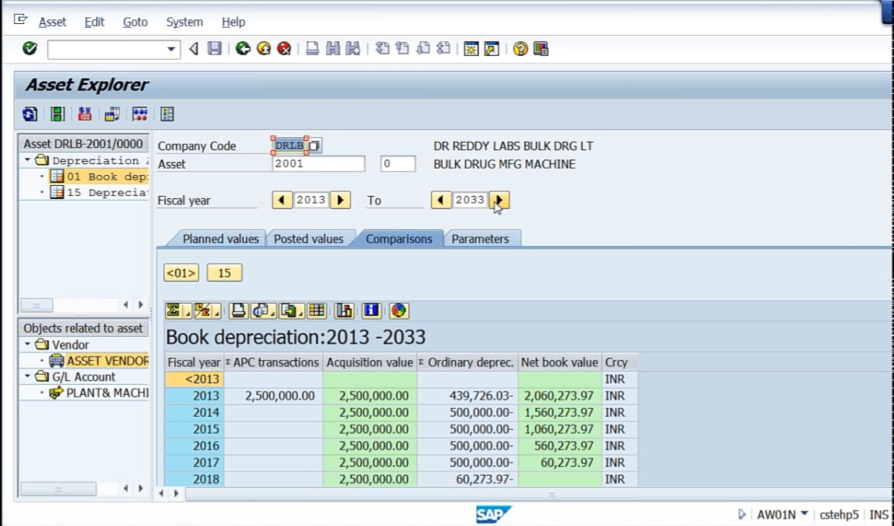The width and height of the screenshot is (894, 526).
Task: Decrease the starting fiscal year 2013
Action: [x=282, y=200]
